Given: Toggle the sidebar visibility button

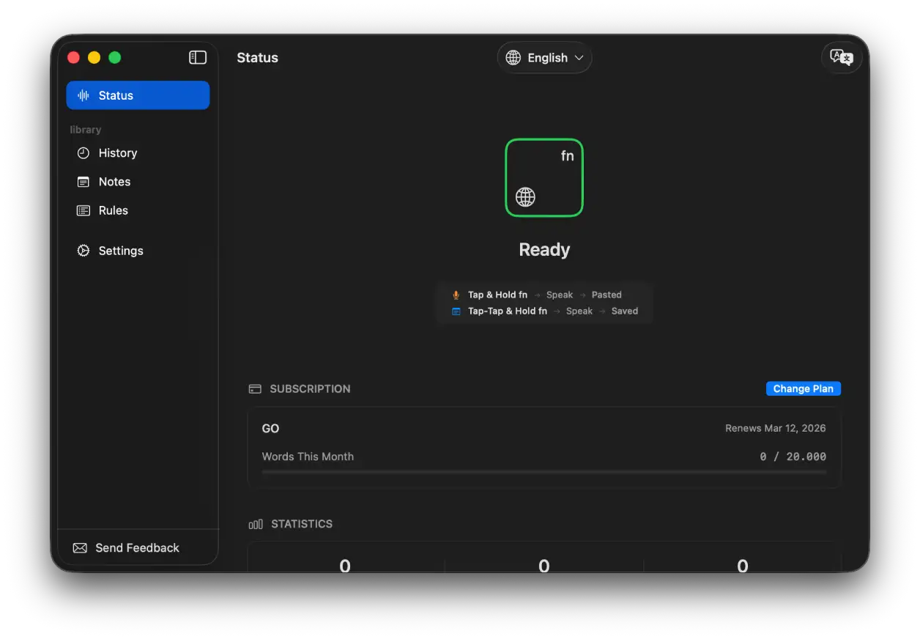Looking at the screenshot, I should [197, 57].
